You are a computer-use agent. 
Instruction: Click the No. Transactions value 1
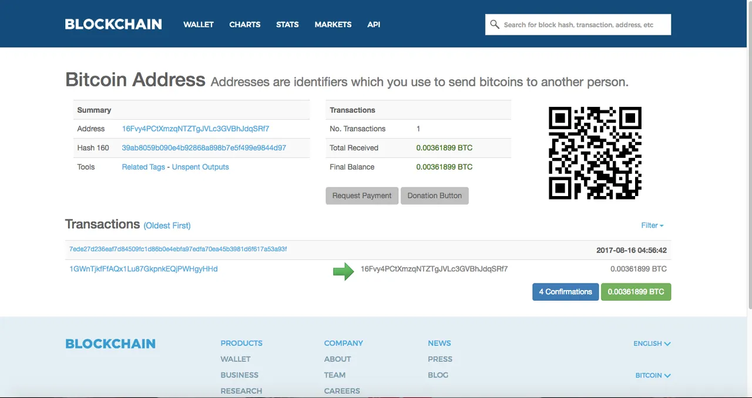418,129
